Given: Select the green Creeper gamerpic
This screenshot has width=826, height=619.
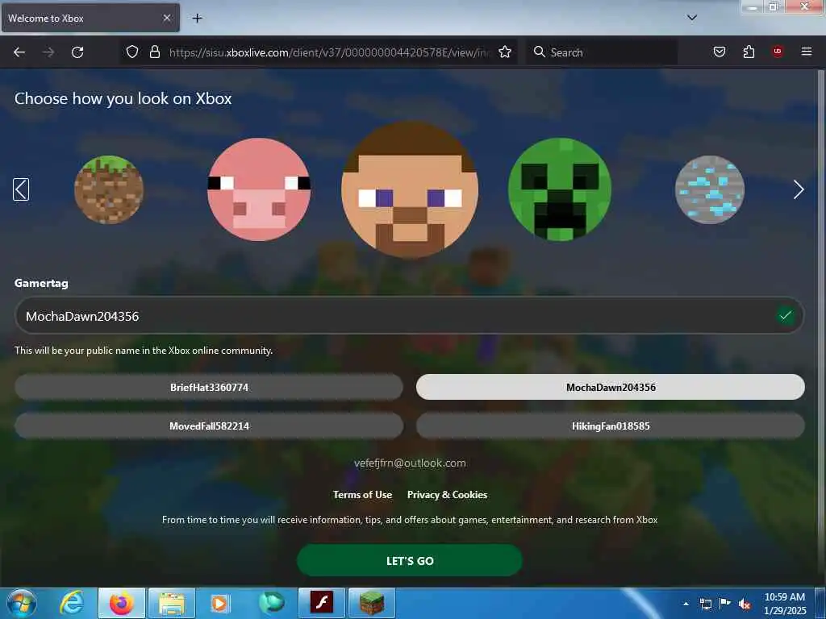Looking at the screenshot, I should (560, 189).
